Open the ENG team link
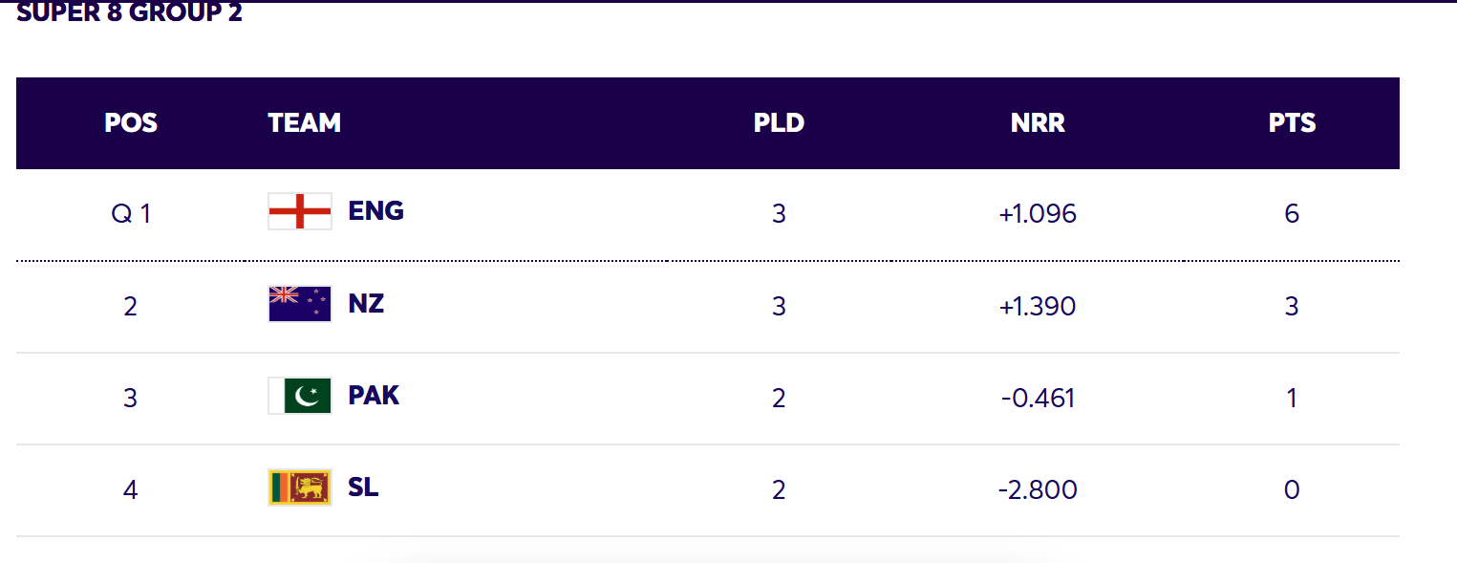1457x563 pixels. click(375, 211)
